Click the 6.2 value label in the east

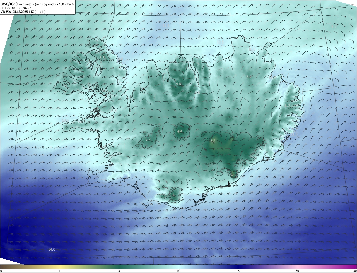pyautogui.click(x=287, y=106)
